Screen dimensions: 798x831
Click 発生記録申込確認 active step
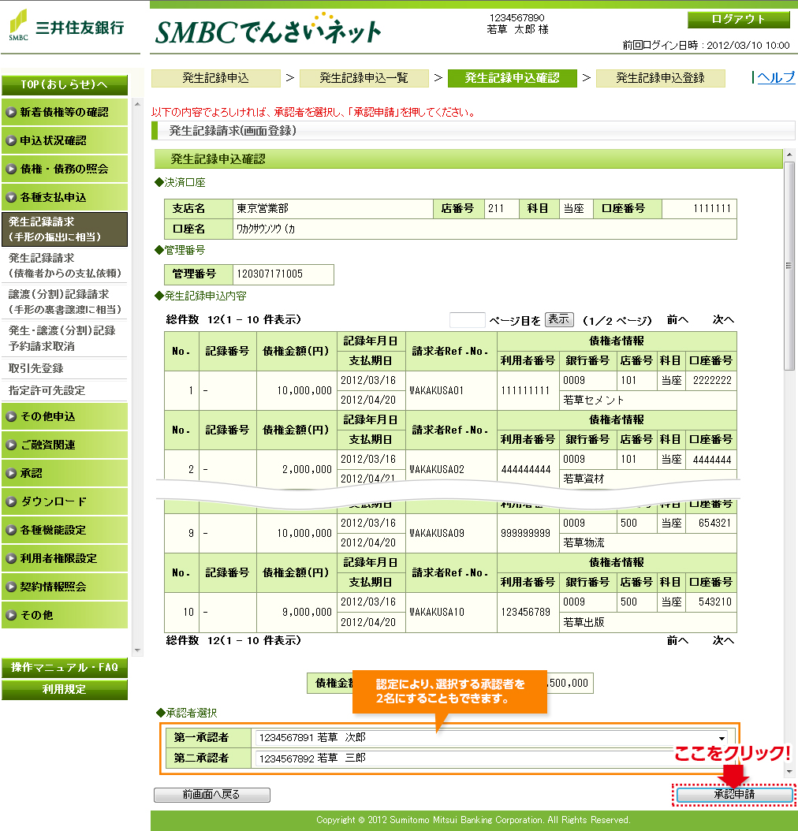click(513, 78)
